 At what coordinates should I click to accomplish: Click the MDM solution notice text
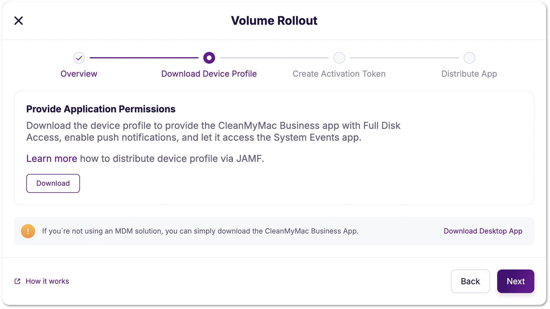tap(200, 231)
